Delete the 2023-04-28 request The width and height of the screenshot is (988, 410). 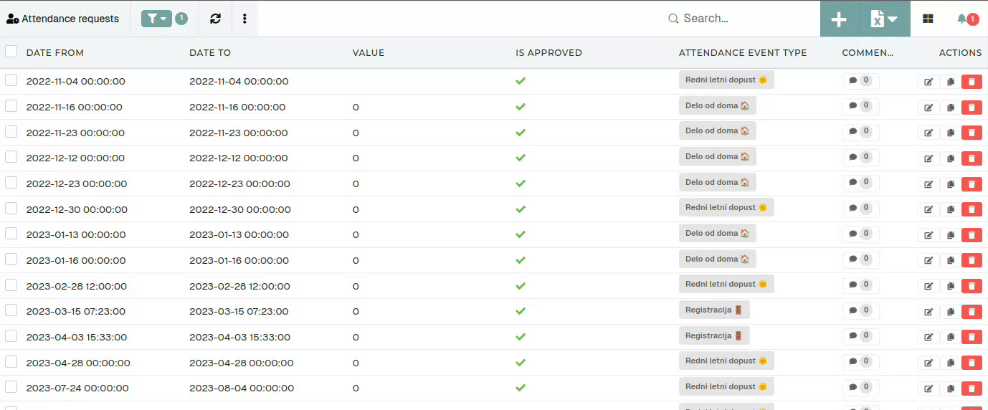[972, 363]
